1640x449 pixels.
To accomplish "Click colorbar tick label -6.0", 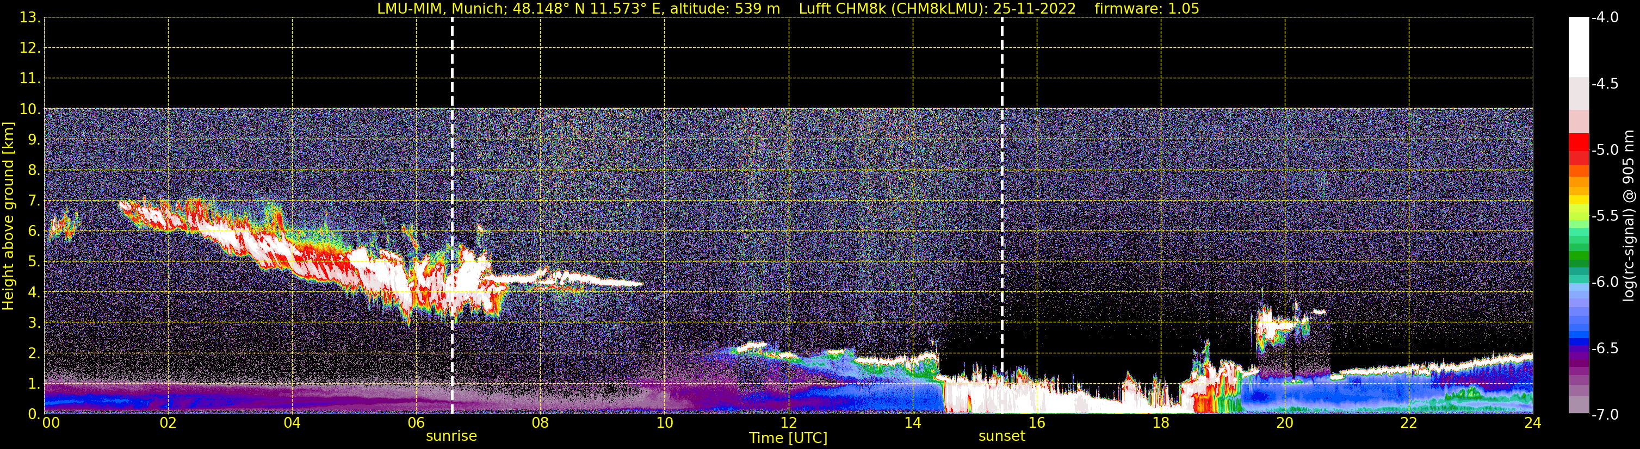I will click(1604, 282).
